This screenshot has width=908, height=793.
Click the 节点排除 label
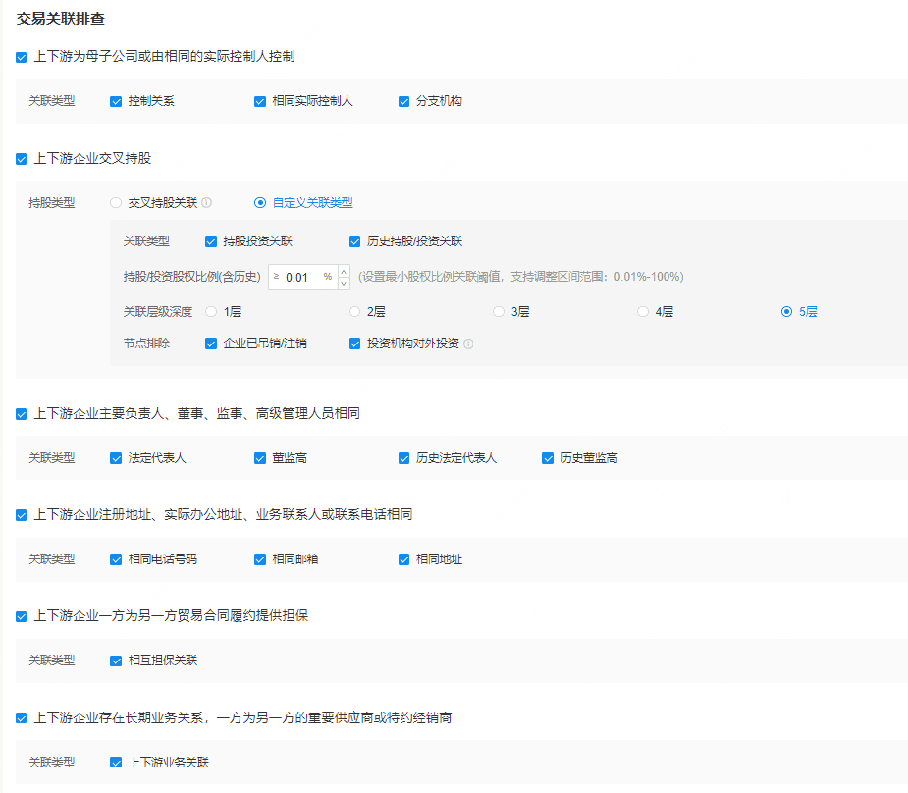(146, 344)
